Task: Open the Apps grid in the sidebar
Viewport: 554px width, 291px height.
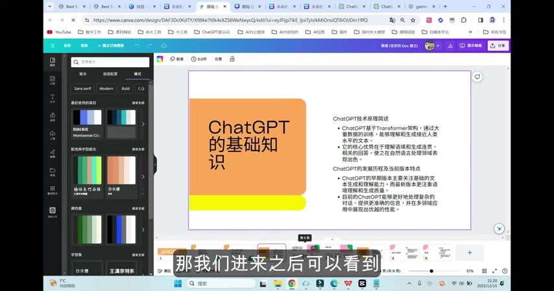Action: point(53,190)
